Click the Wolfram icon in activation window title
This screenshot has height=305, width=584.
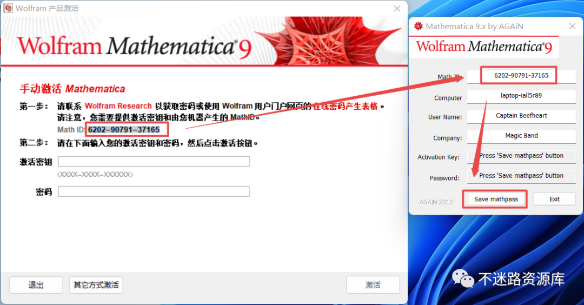pyautogui.click(x=8, y=8)
